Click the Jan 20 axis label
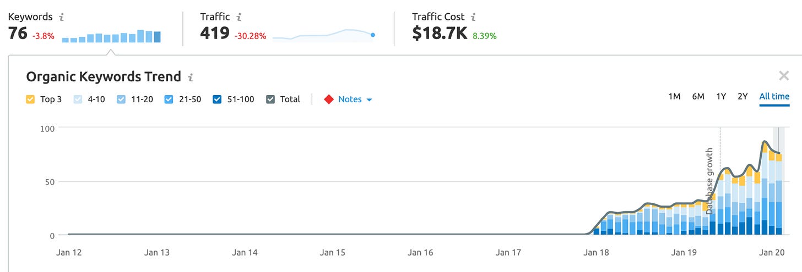 coord(772,253)
